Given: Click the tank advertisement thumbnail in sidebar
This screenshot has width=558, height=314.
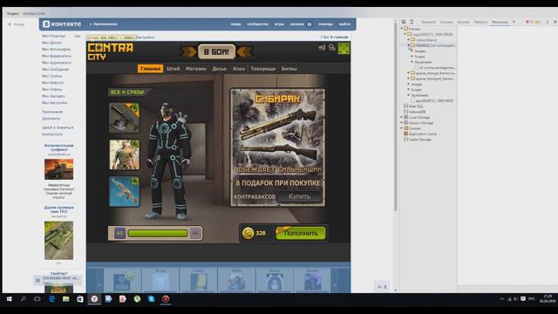Looking at the screenshot, I should point(58,241).
